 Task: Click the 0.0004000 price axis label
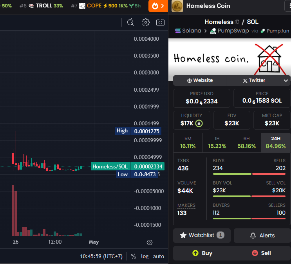coord(146,39)
